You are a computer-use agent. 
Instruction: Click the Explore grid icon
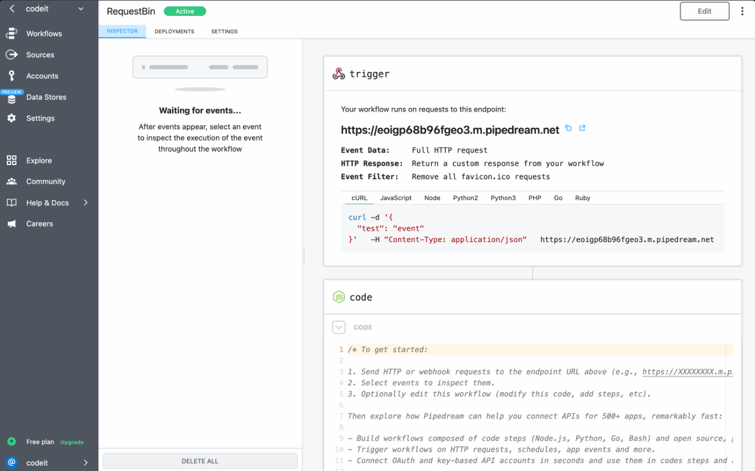[11, 160]
